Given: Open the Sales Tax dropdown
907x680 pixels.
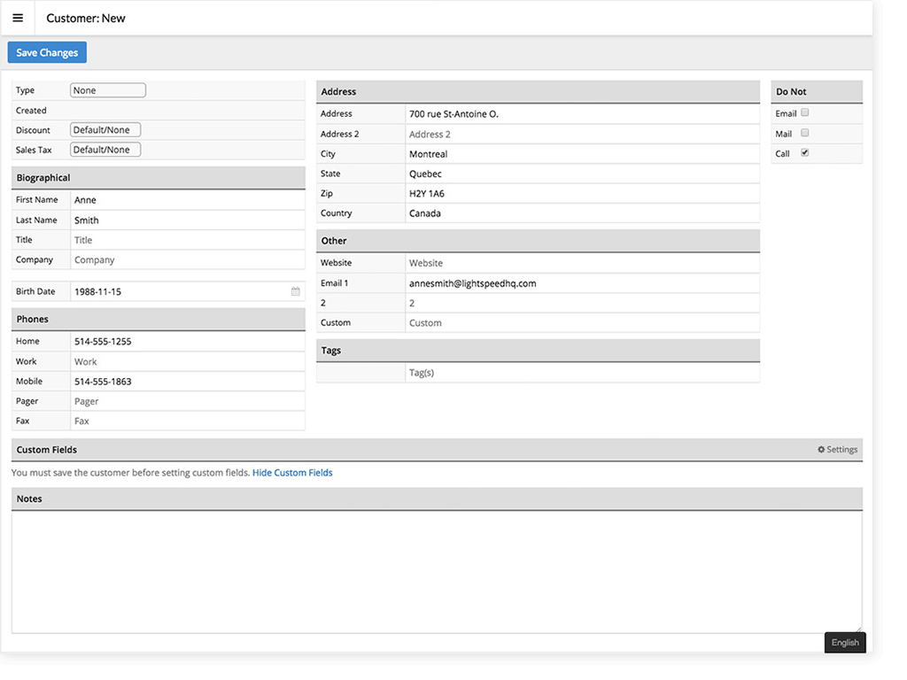Looking at the screenshot, I should point(105,150).
